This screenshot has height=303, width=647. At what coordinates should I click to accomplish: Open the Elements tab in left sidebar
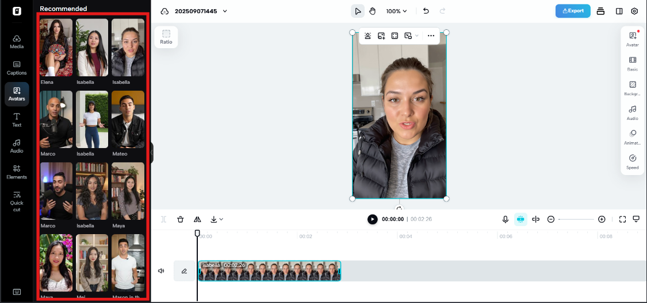click(17, 172)
